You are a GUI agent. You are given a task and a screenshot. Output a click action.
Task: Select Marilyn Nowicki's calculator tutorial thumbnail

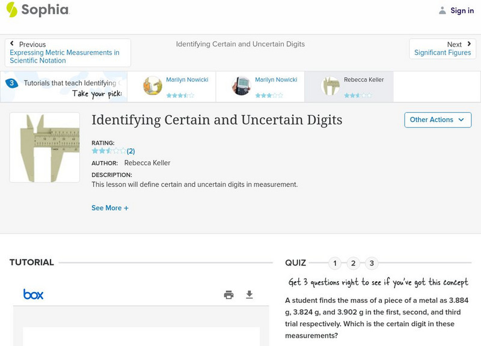click(x=241, y=86)
